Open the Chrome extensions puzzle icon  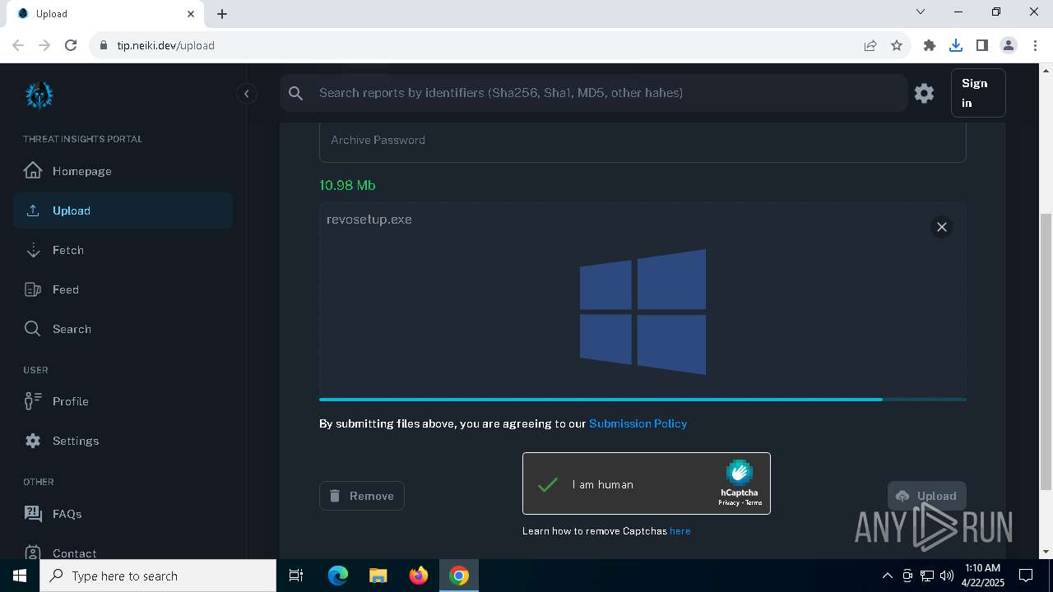(x=930, y=45)
